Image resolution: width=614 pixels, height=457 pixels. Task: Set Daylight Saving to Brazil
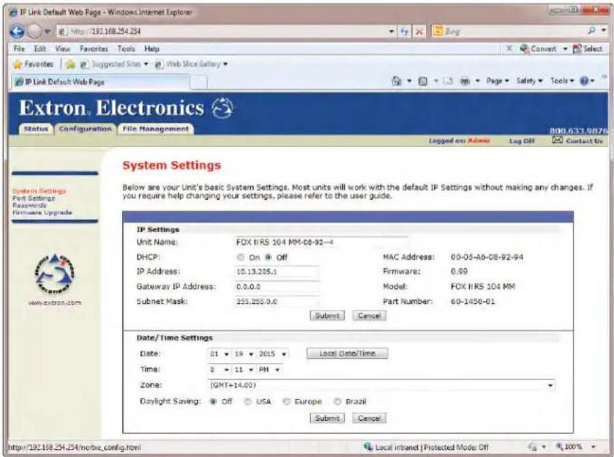[337, 402]
